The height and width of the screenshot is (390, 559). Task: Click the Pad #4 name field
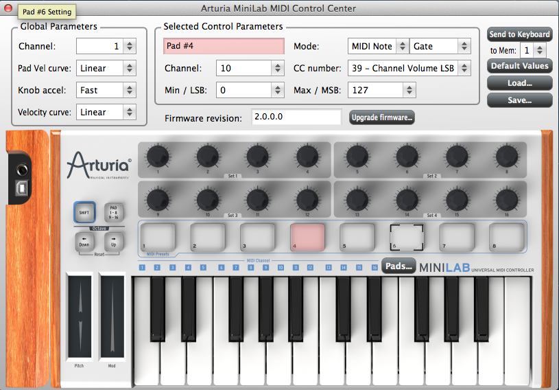224,46
